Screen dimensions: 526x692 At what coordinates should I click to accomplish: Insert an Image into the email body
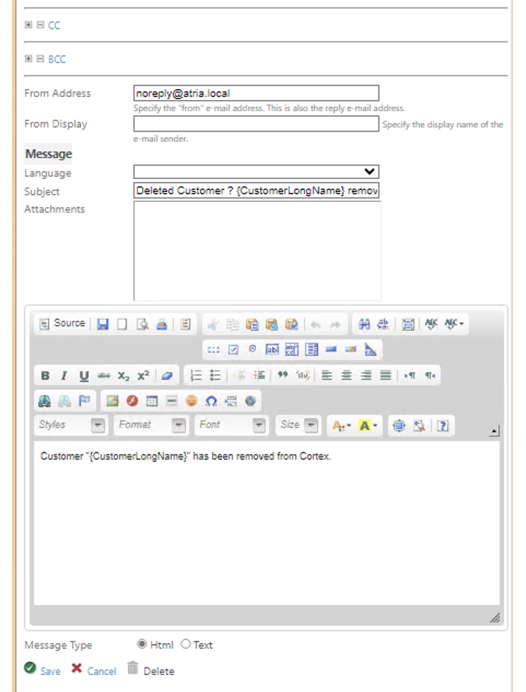(112, 401)
